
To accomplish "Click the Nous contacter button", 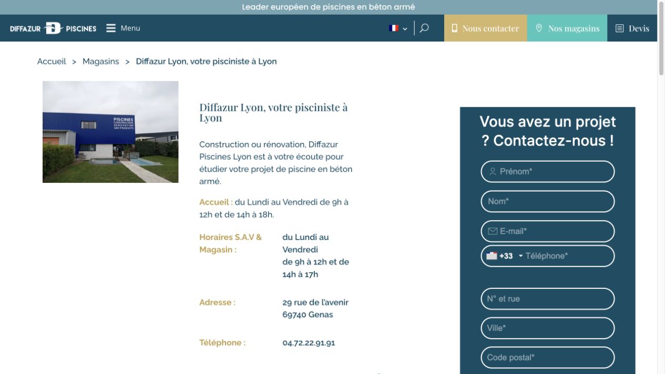I will tap(486, 28).
